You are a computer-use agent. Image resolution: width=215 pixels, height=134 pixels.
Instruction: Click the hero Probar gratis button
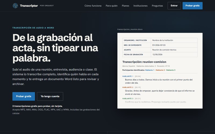coord(24,96)
